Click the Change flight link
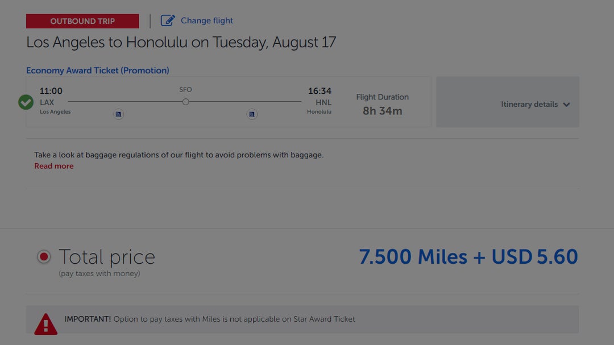The height and width of the screenshot is (345, 614). tap(206, 20)
